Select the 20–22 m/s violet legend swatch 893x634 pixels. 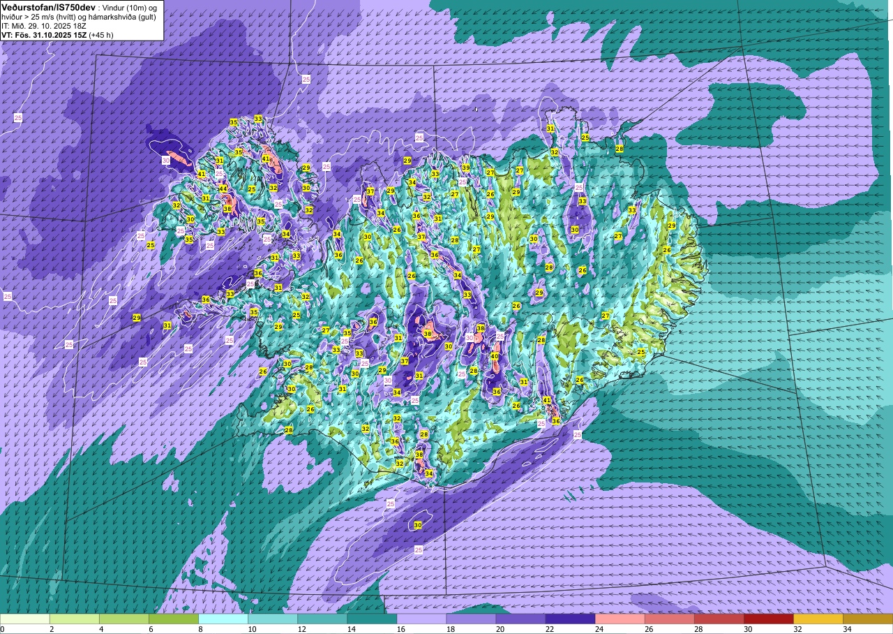click(520, 619)
